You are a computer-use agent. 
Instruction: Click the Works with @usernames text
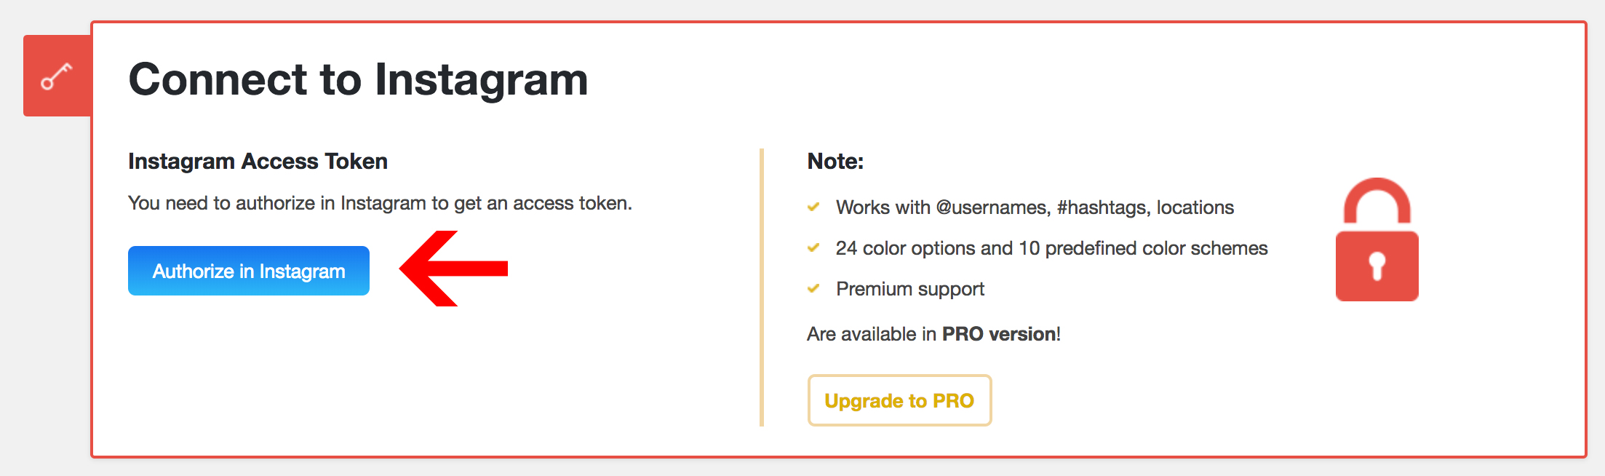(1035, 207)
